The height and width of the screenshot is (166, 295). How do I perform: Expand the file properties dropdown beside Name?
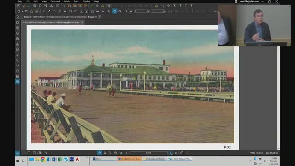(21, 17)
